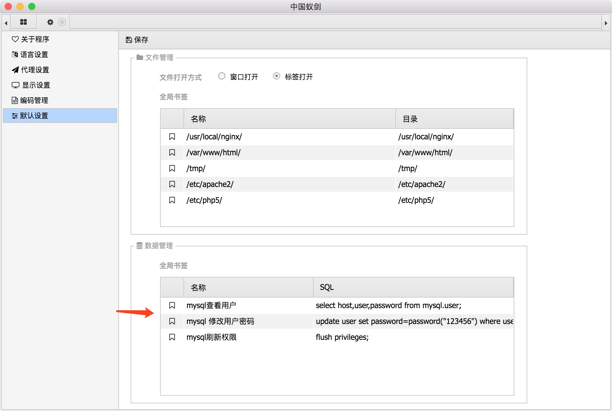
Task: Click bookmark icon for /etc/php5/ row
Action: 172,200
